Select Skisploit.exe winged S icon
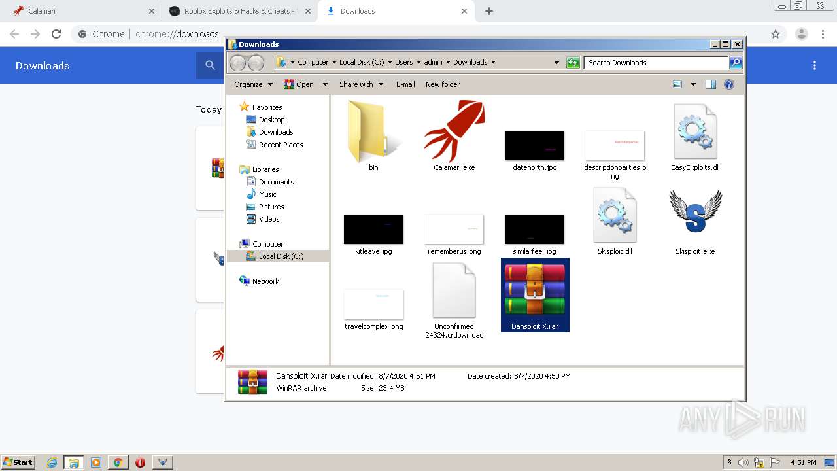The height and width of the screenshot is (471, 837). (x=695, y=211)
